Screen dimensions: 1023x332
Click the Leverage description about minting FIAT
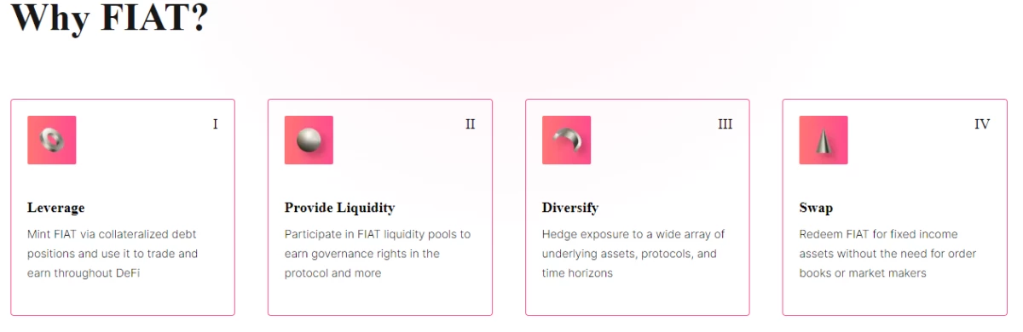(x=113, y=254)
